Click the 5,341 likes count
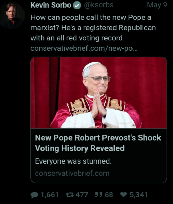This screenshot has height=204, width=173. coord(138,195)
